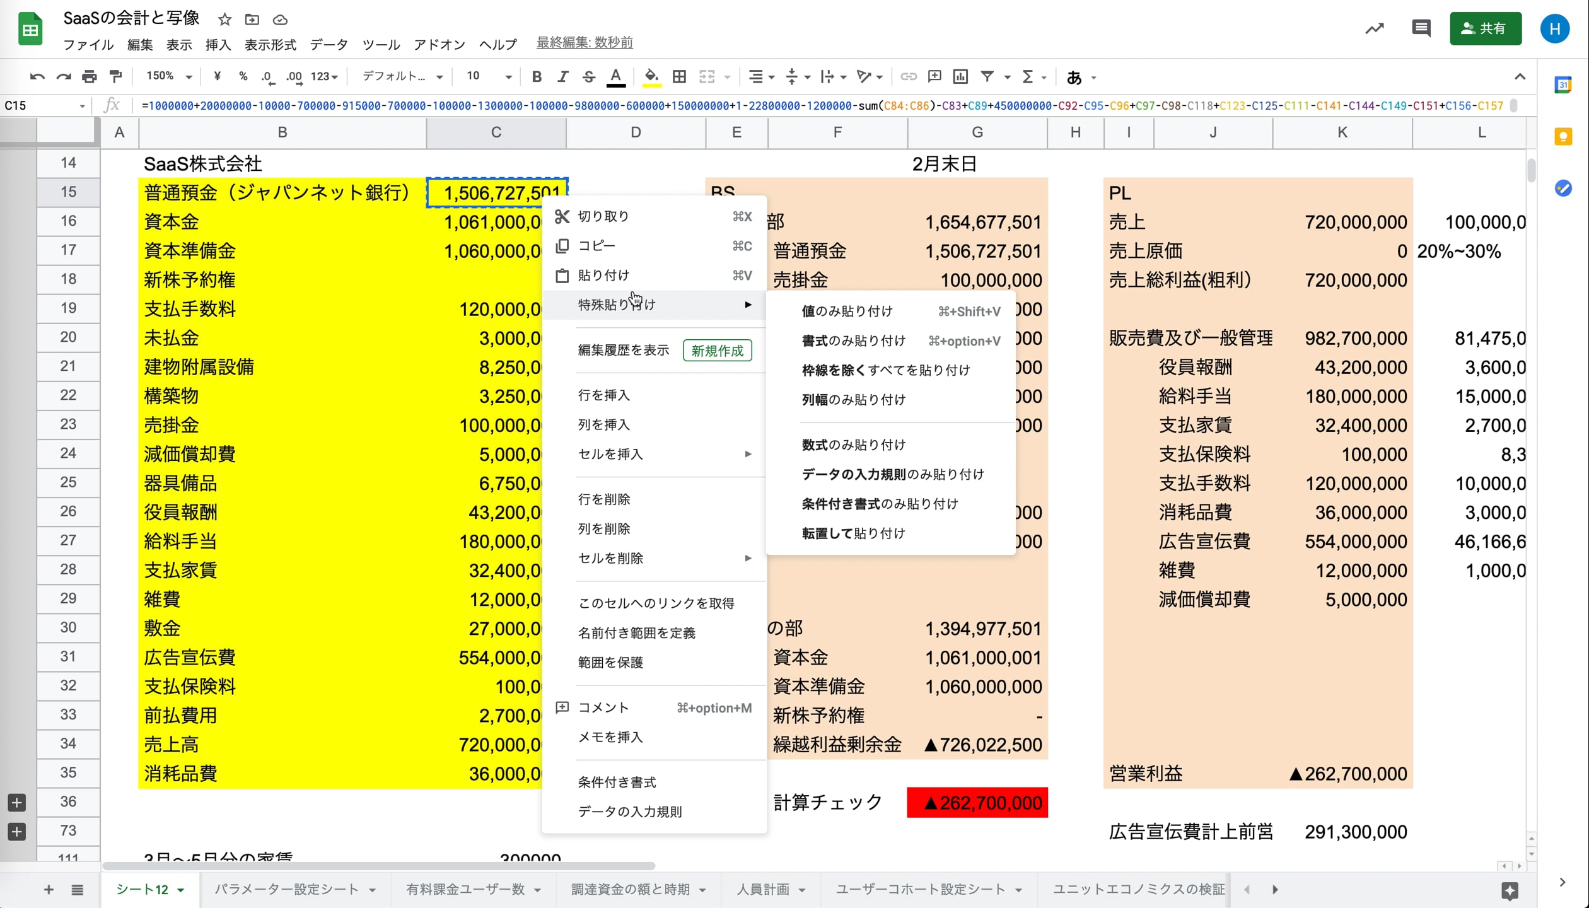Click the Undo icon
1589x908 pixels.
pos(37,76)
